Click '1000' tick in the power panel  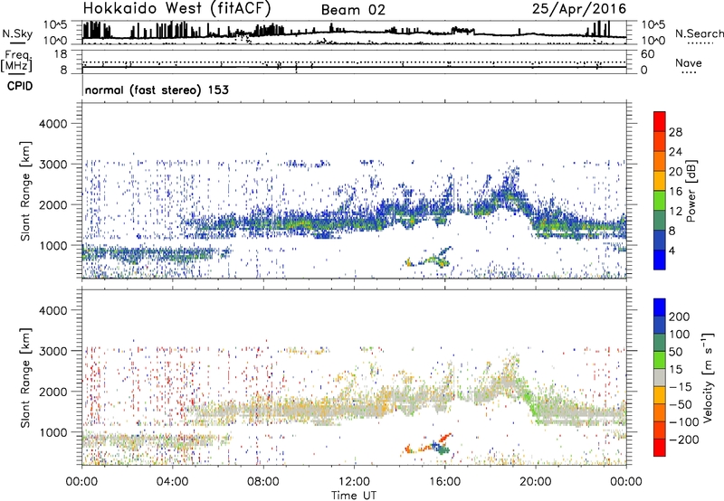53,246
